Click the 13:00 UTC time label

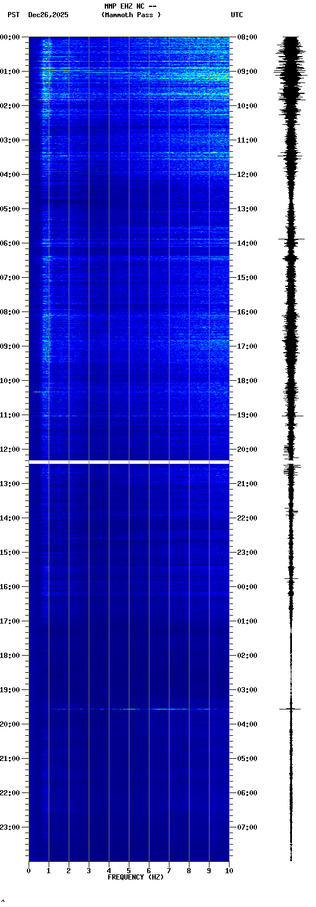(247, 209)
